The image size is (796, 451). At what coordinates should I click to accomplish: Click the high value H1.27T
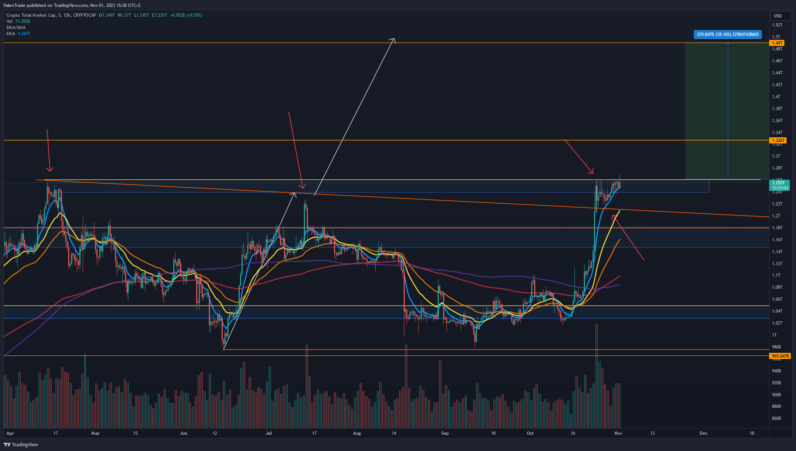124,15
